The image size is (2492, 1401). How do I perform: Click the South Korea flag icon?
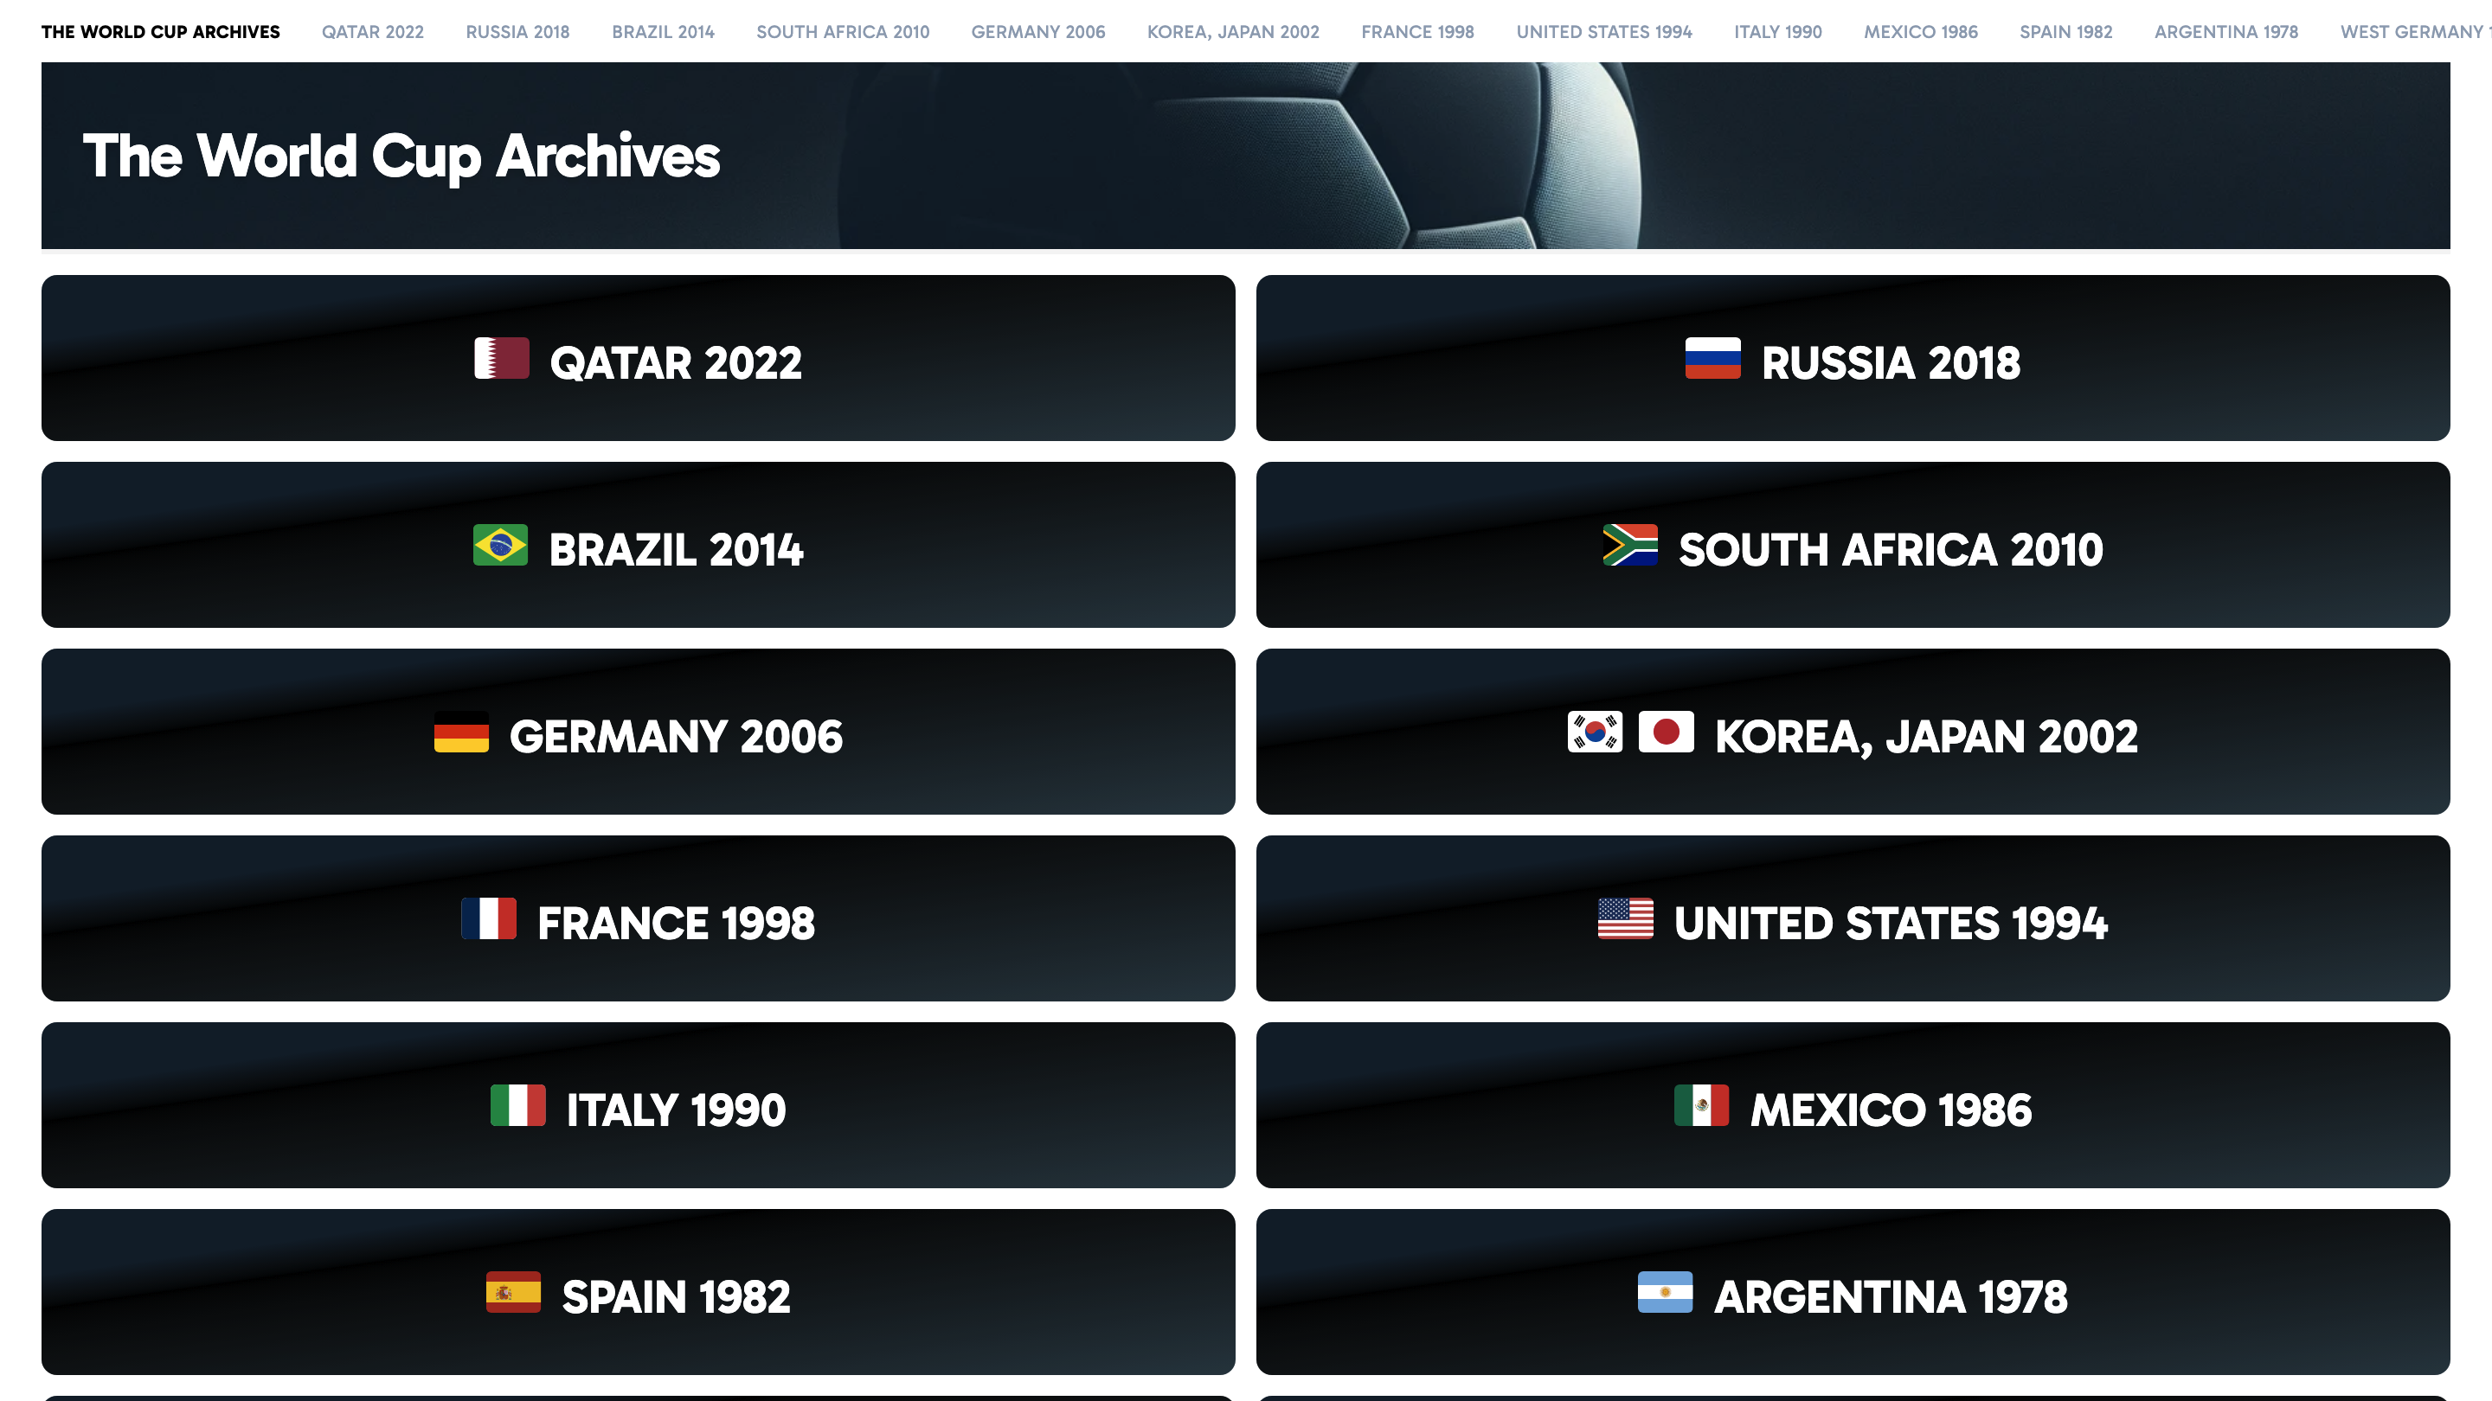coord(1594,732)
